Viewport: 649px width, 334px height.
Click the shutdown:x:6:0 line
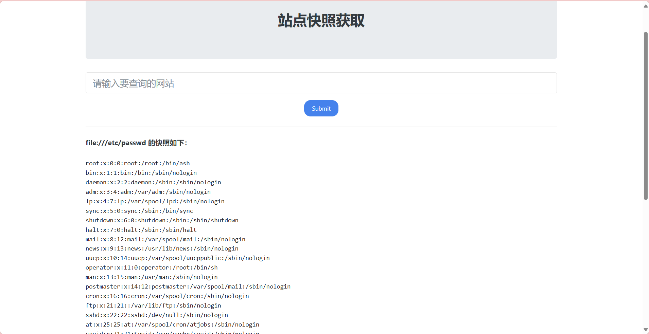(162, 220)
